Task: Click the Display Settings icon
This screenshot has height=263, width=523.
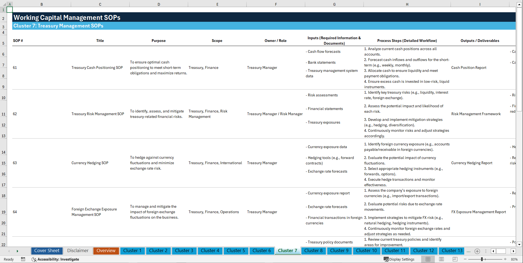Action: point(386,259)
